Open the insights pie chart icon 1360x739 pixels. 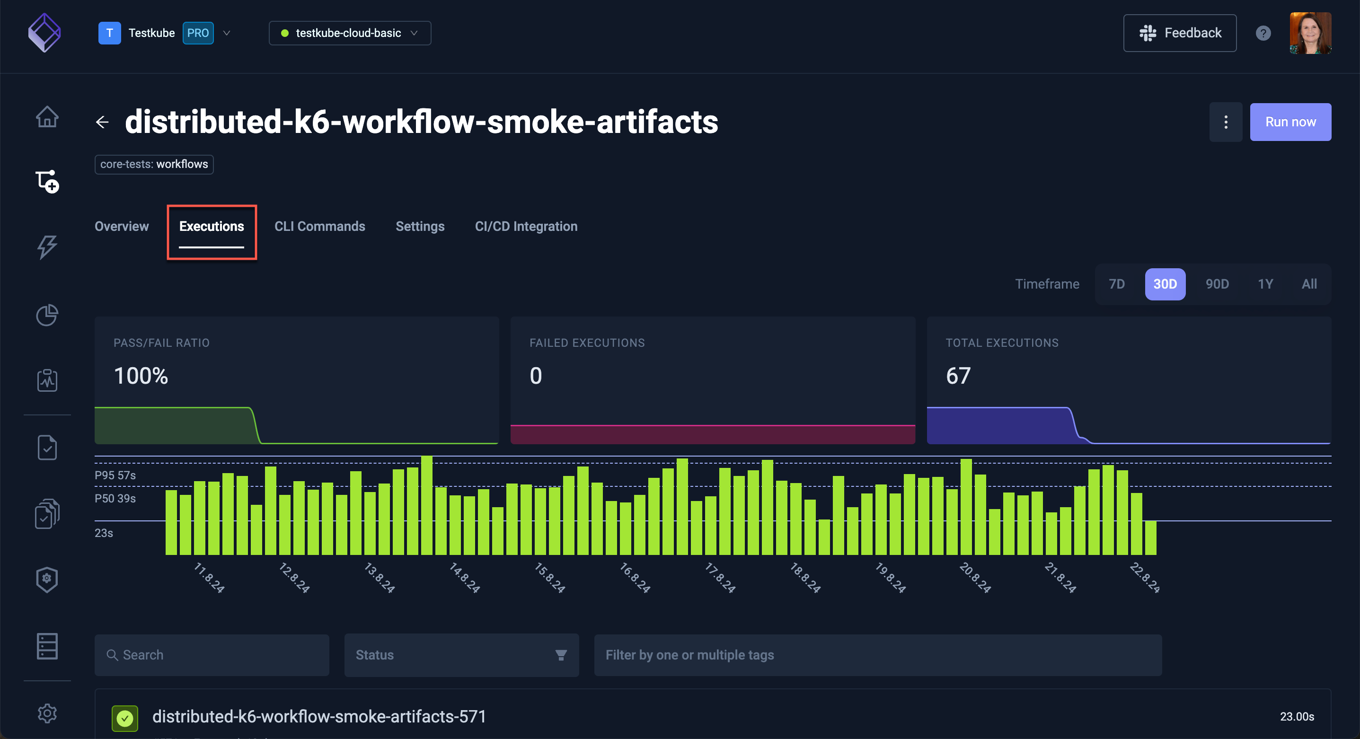pyautogui.click(x=47, y=315)
